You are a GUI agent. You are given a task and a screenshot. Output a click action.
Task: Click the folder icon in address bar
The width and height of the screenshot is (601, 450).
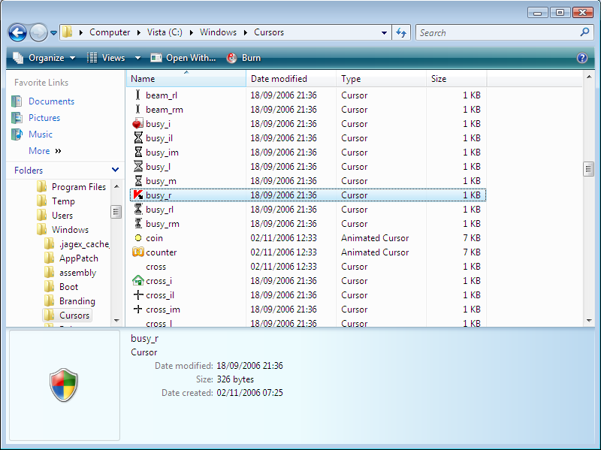[x=68, y=32]
